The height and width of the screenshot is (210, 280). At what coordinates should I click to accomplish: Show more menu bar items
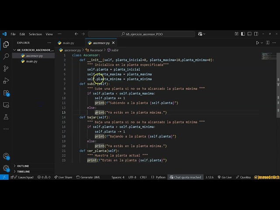59,34
